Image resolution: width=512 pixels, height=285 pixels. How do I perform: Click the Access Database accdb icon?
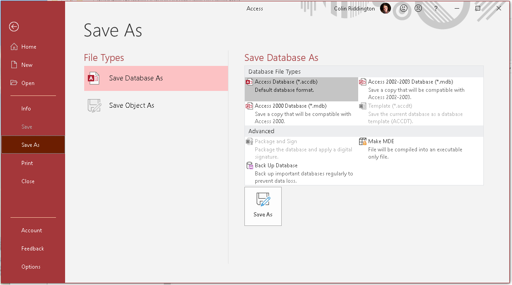[249, 82]
